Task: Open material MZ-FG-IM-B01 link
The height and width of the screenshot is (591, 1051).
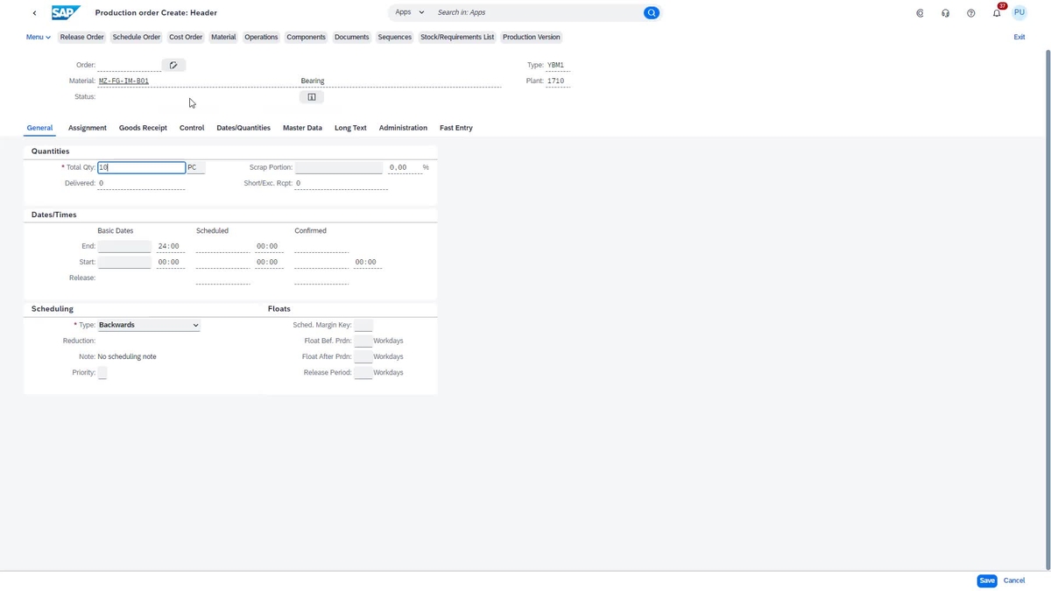Action: tap(123, 81)
